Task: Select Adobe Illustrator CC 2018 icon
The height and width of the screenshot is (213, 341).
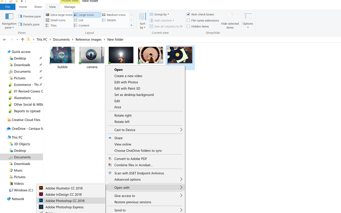Action: (41, 188)
